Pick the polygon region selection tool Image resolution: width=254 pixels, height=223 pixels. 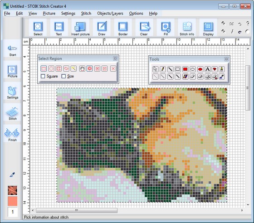click(x=59, y=68)
